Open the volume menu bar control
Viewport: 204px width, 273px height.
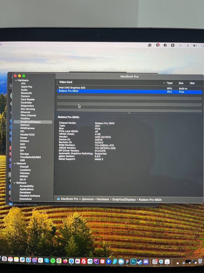[x=195, y=46]
